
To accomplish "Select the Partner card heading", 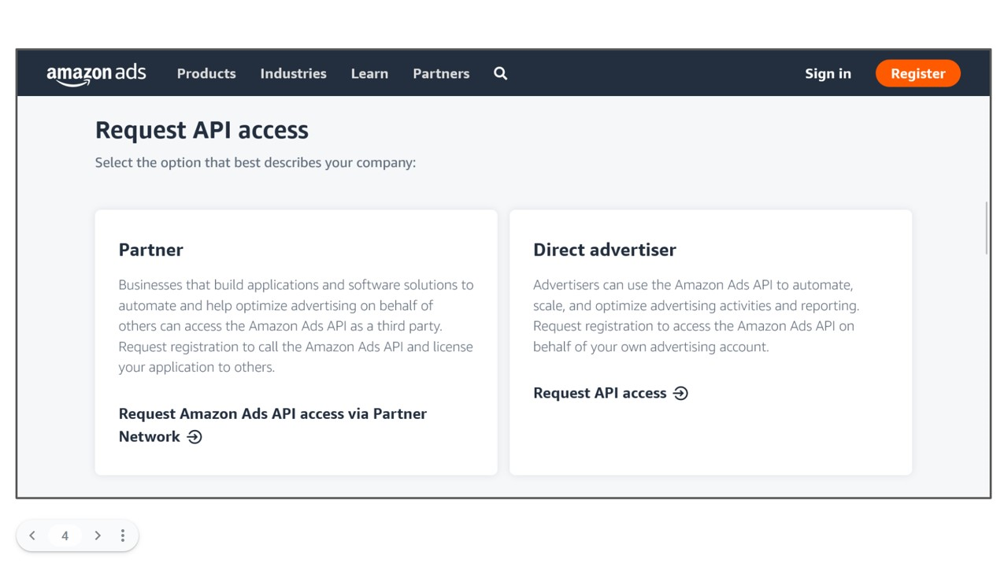I will pos(151,250).
